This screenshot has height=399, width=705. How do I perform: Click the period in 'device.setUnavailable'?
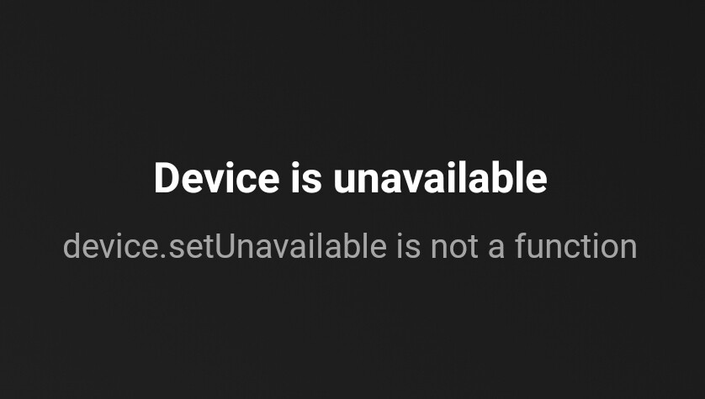click(164, 256)
